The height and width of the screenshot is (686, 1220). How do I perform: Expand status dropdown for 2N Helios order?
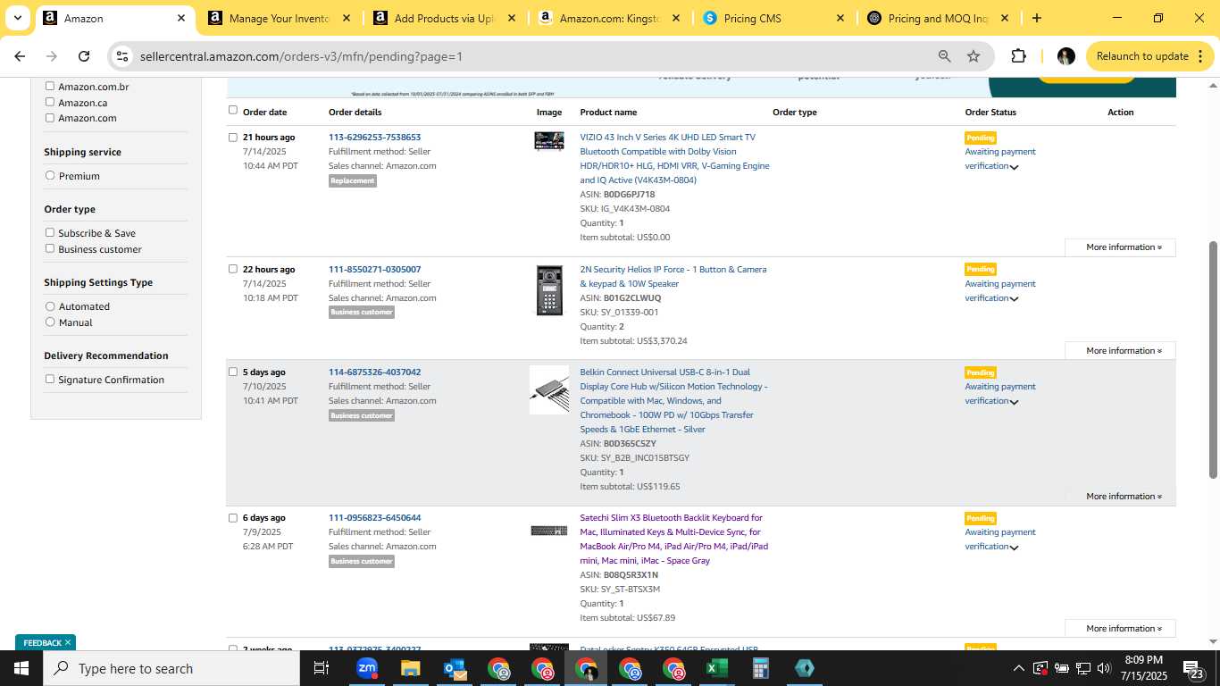click(1014, 299)
